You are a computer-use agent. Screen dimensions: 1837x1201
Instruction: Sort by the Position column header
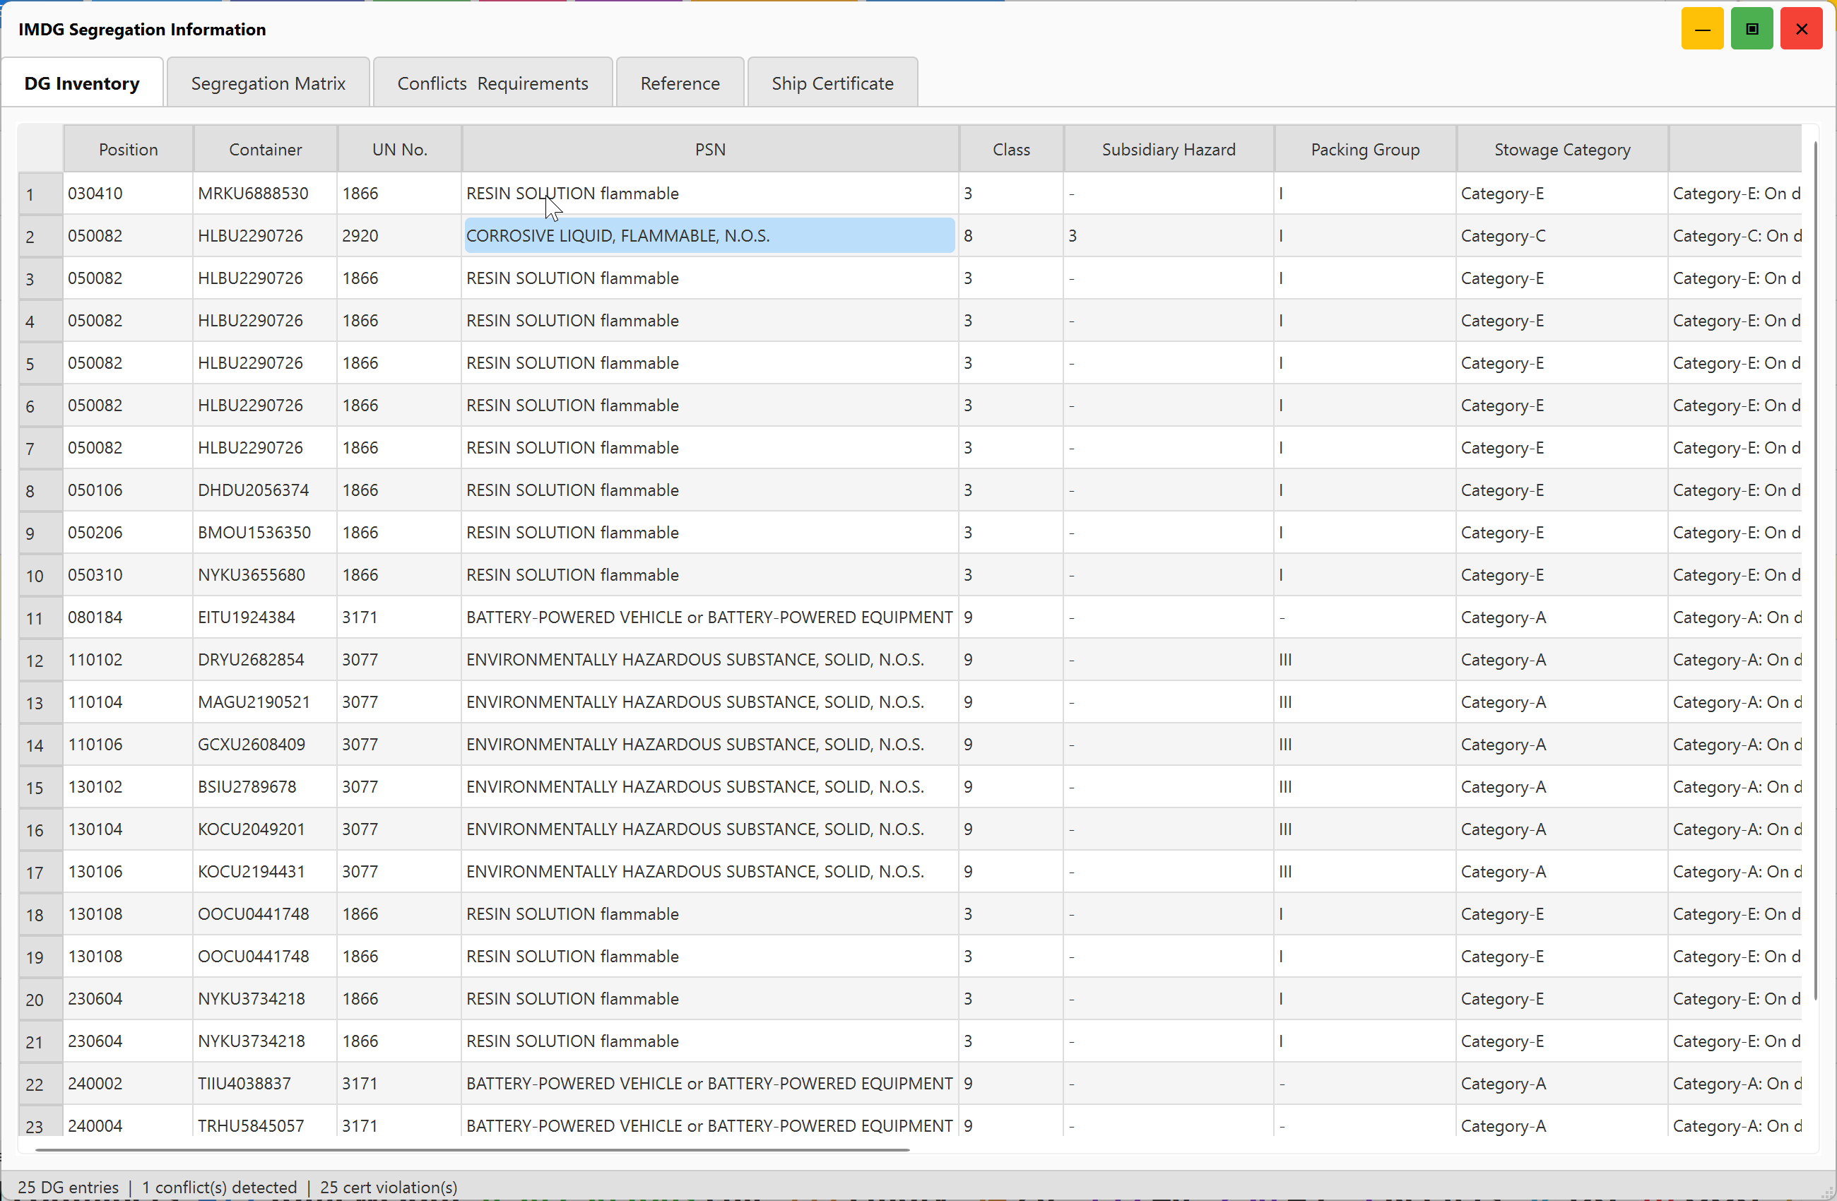128,149
